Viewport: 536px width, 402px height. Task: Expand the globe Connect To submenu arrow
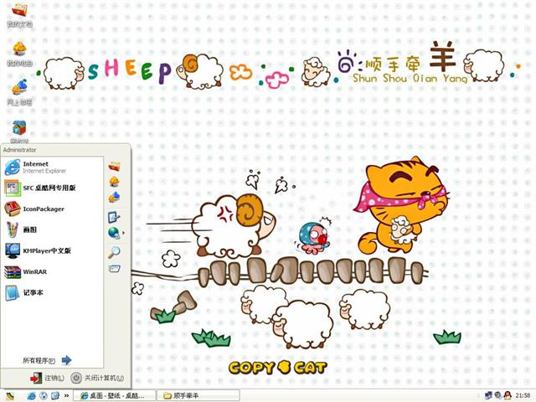[123, 233]
